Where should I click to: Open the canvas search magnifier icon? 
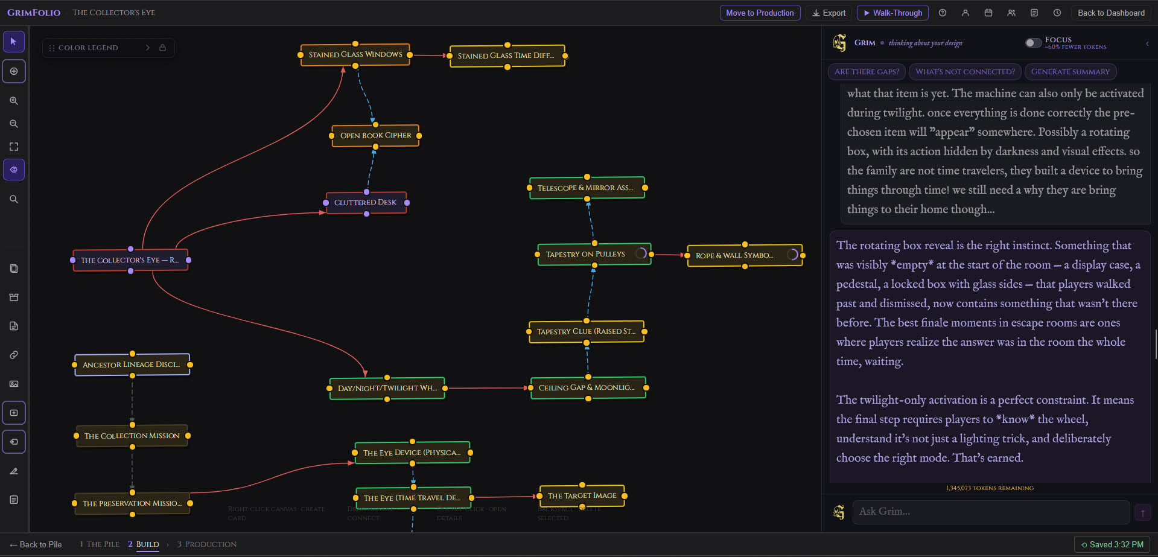(14, 199)
